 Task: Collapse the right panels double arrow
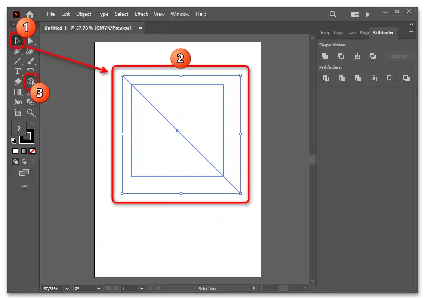(x=412, y=24)
